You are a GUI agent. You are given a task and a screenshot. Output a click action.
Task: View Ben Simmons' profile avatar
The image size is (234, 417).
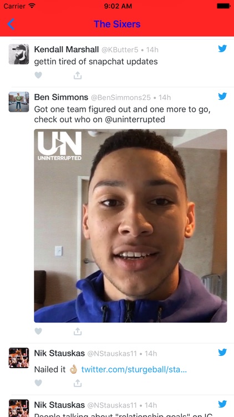(19, 102)
